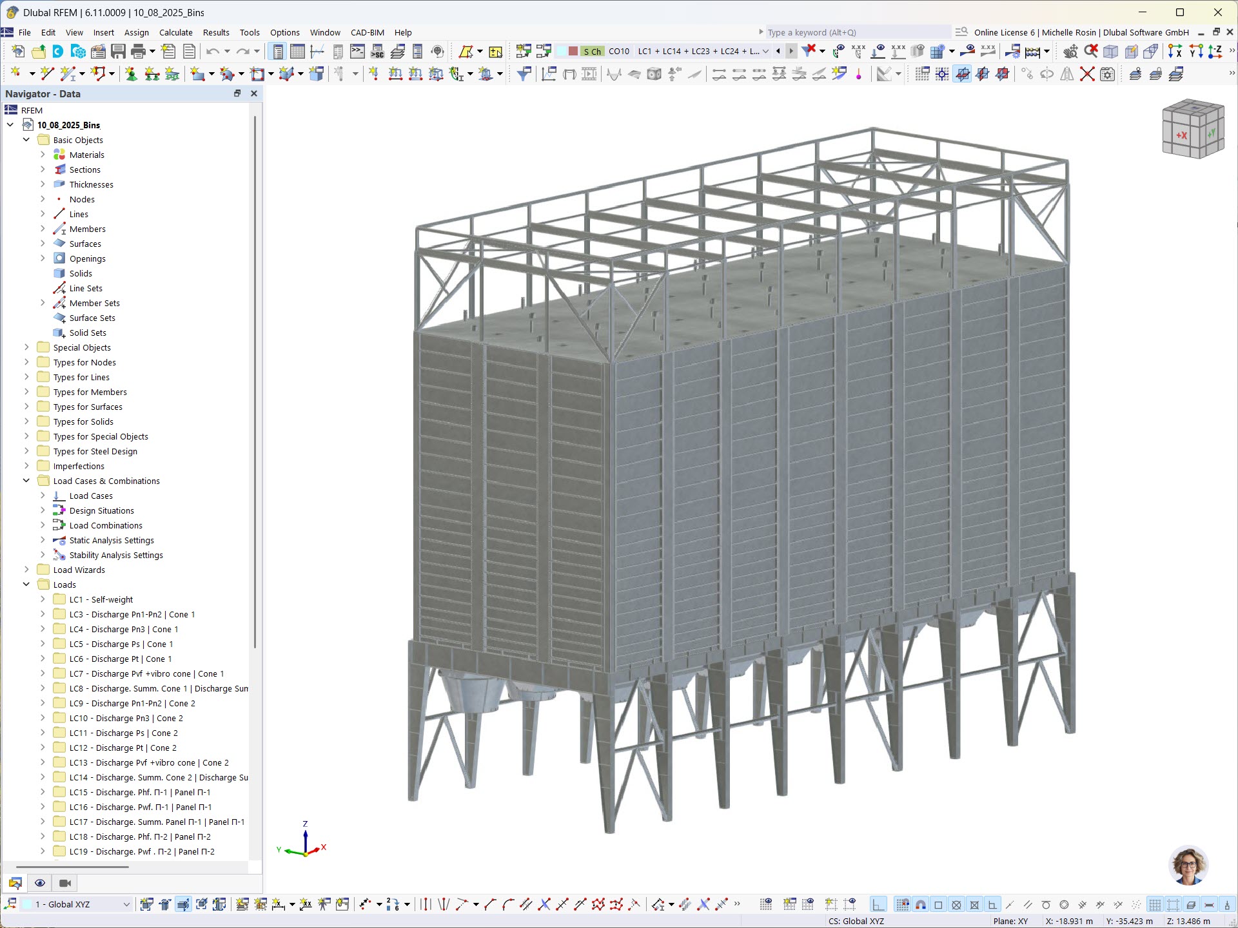Toggle the camera icon at navigator bottom
1238x928 pixels.
(64, 883)
